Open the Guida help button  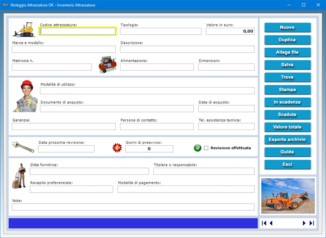tap(287, 152)
